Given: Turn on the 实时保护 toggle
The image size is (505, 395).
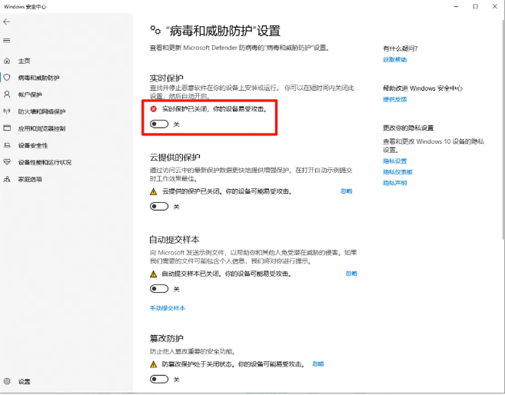Looking at the screenshot, I should [x=159, y=124].
